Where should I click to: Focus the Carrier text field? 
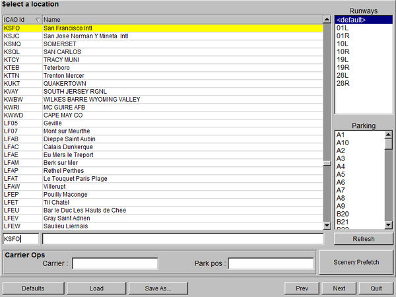pyautogui.click(x=115, y=263)
